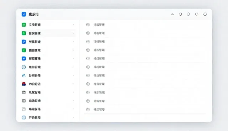This screenshot has width=228, height=131.
Task: Select the sidebar's blue cloud outline icon
Action: coord(24,75)
